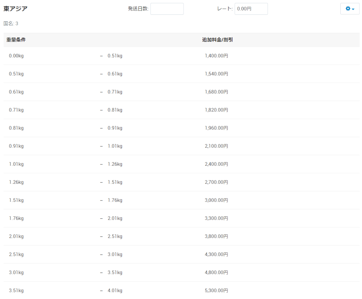Viewport: 362px width, 299px height.
Task: Click the レート label
Action: (225, 9)
